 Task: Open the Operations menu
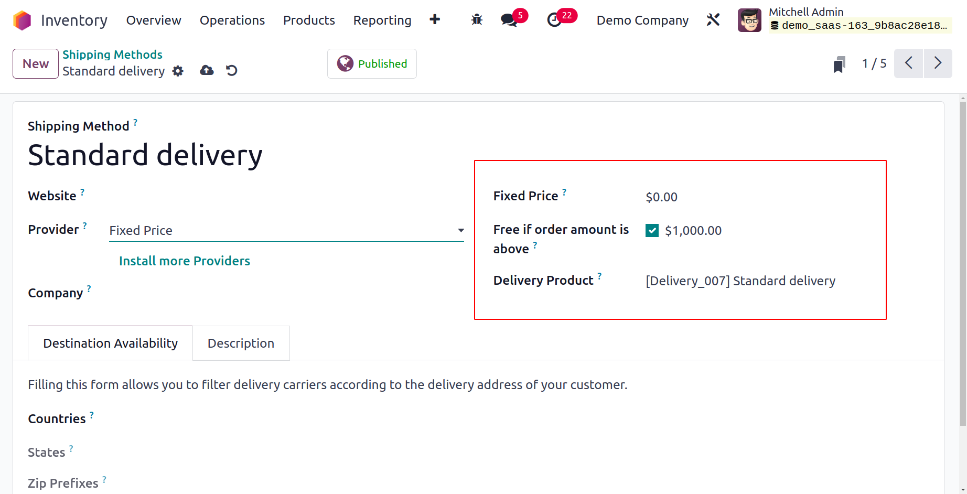click(x=232, y=20)
